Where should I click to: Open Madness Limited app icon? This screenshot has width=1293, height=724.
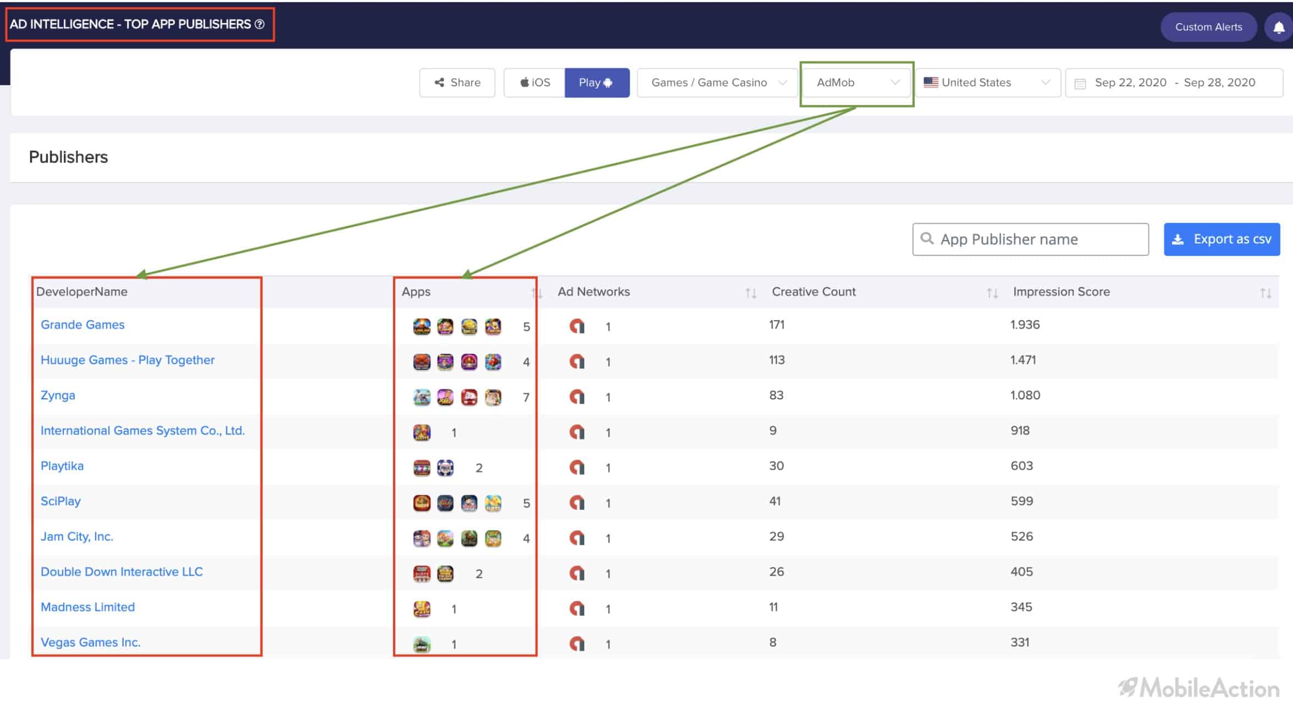[x=422, y=609]
